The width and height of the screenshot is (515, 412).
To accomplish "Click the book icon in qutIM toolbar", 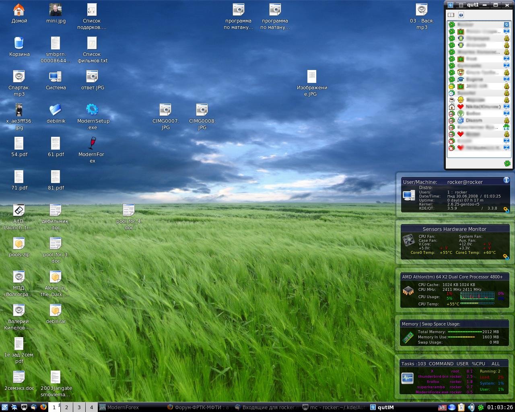I will (451, 15).
